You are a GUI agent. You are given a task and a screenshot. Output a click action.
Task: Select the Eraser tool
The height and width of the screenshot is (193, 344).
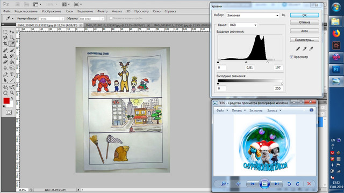5,62
